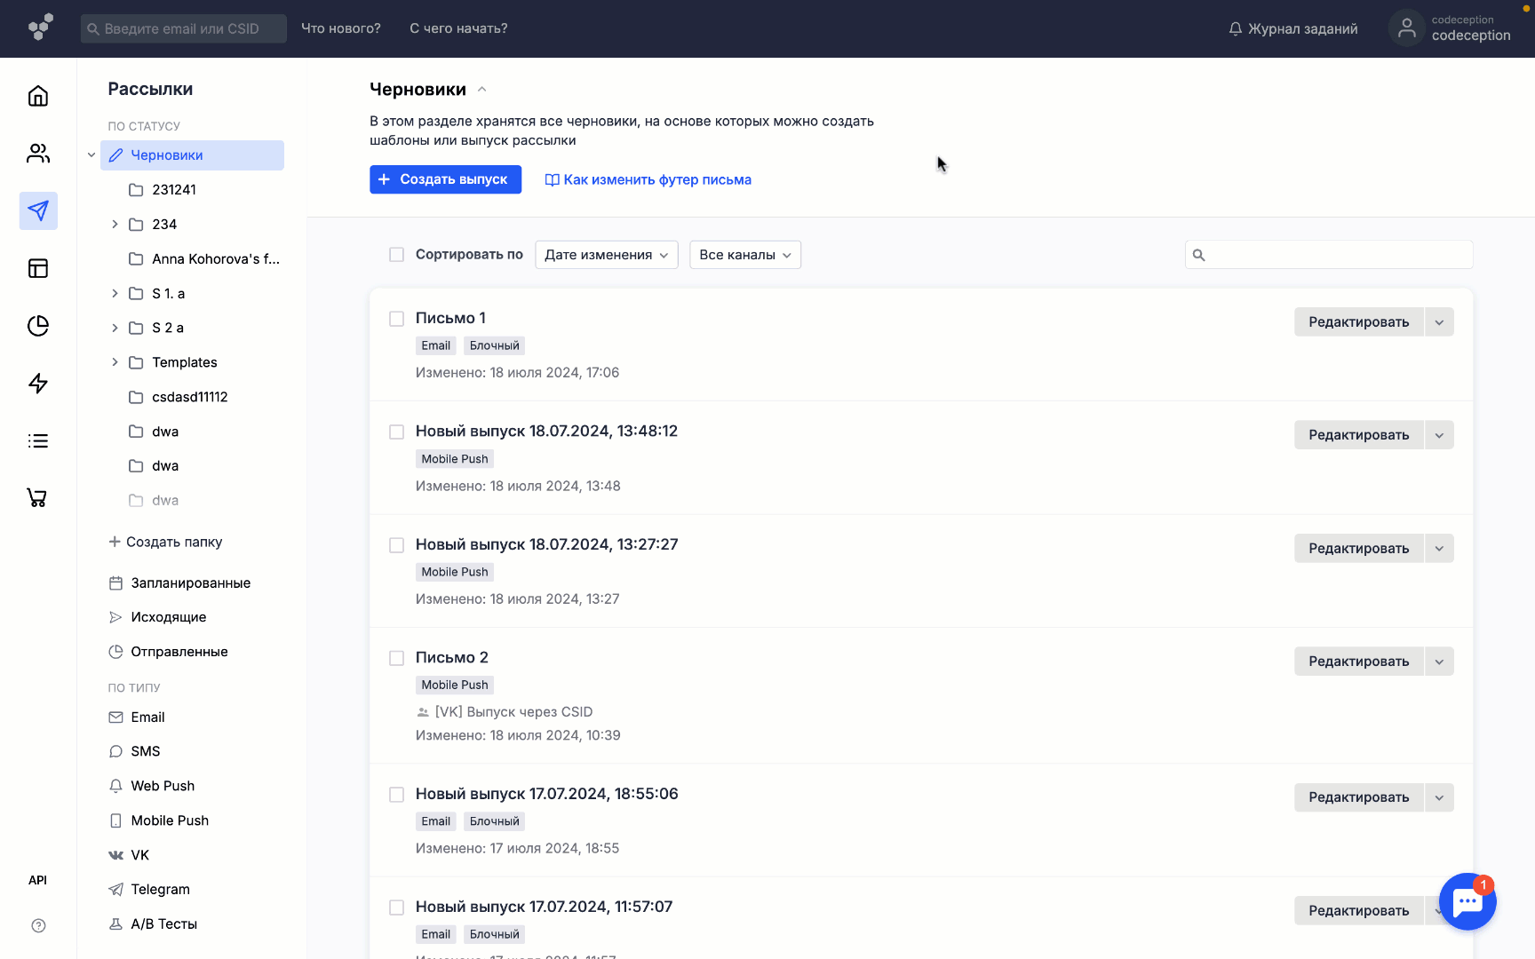Open dropdown arrow for Письмо 2 Редактировать

pos(1439,662)
